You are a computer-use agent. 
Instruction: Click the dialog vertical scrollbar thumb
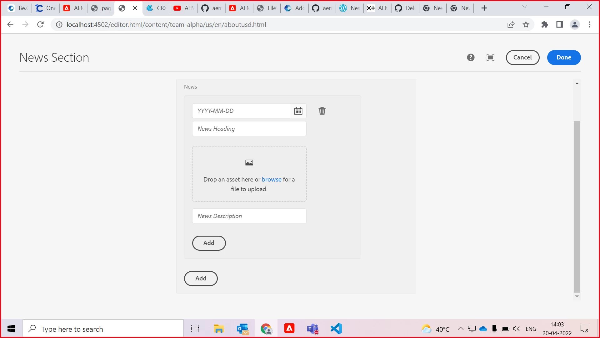577,207
